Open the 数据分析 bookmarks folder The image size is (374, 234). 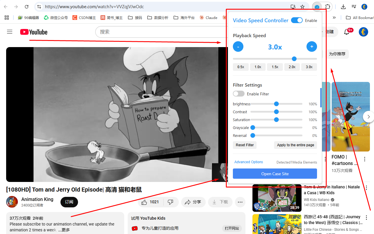pyautogui.click(x=158, y=18)
